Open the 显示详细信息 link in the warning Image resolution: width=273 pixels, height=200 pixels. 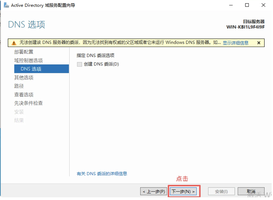tap(235, 43)
